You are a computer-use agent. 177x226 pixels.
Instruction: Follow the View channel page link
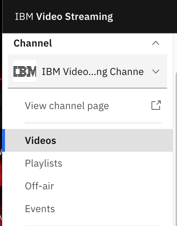point(67,106)
